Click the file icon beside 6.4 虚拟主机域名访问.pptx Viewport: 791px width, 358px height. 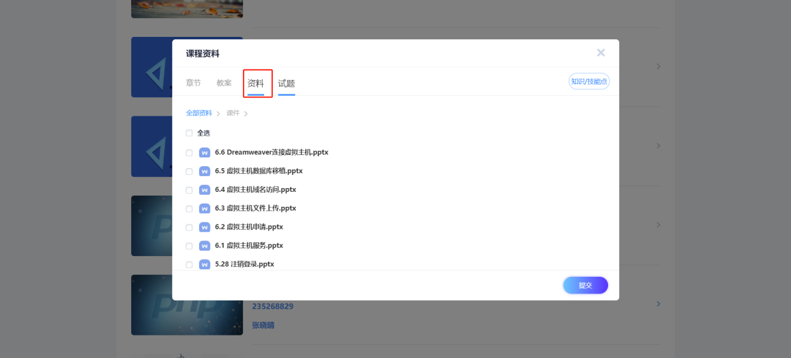[x=204, y=190]
